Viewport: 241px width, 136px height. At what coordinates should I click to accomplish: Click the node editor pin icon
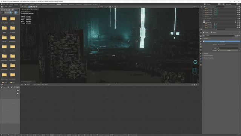point(109,85)
